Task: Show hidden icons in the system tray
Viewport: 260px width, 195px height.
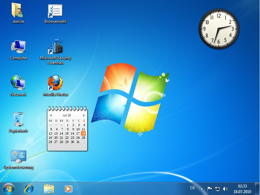Action: tap(202, 188)
